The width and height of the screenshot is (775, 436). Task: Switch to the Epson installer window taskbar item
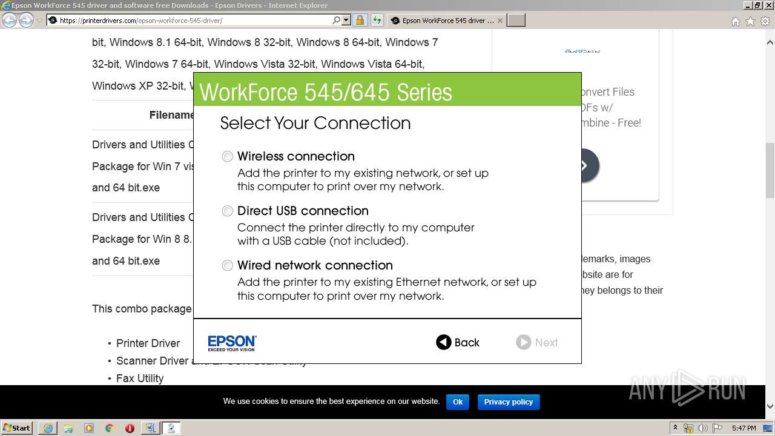[x=171, y=428]
